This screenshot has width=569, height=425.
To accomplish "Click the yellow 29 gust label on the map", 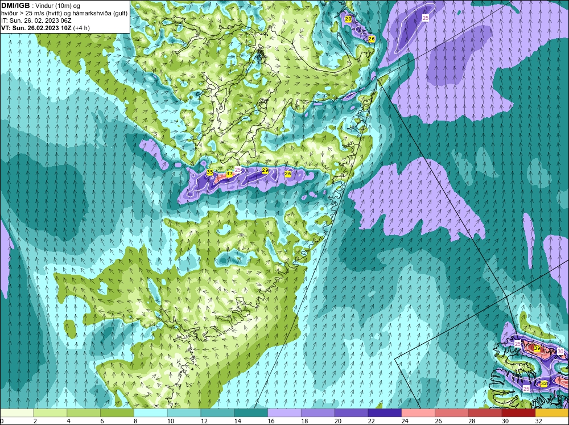I will pyautogui.click(x=265, y=170).
